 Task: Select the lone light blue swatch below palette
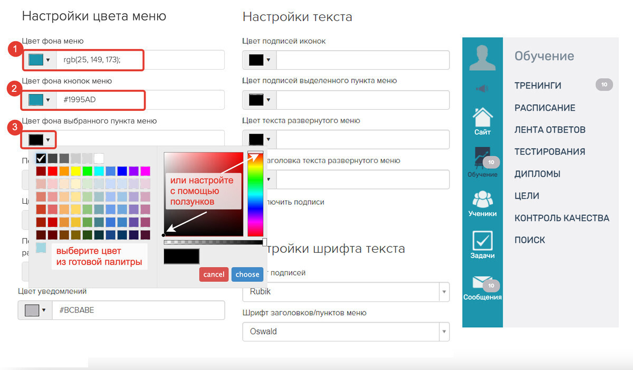(x=41, y=248)
